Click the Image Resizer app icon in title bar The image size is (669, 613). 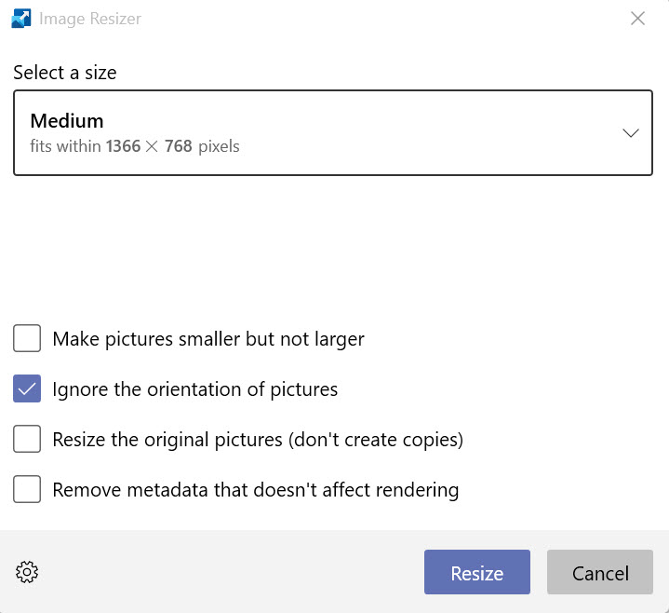point(21,19)
